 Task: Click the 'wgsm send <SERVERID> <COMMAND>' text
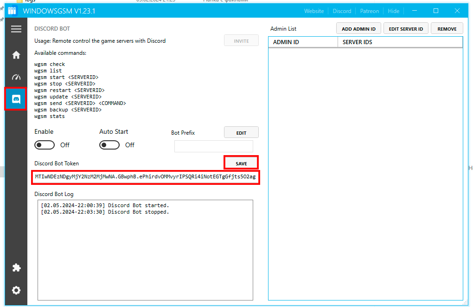point(80,104)
